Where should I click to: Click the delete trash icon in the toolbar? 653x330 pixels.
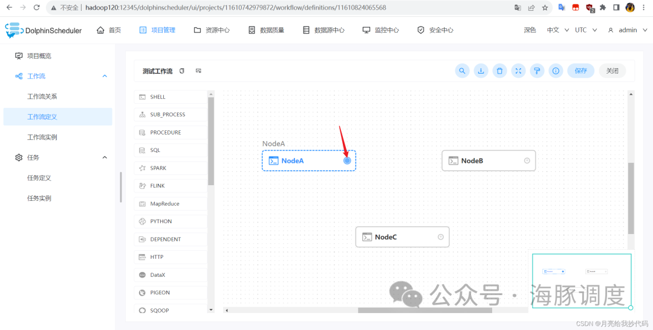tap(499, 71)
